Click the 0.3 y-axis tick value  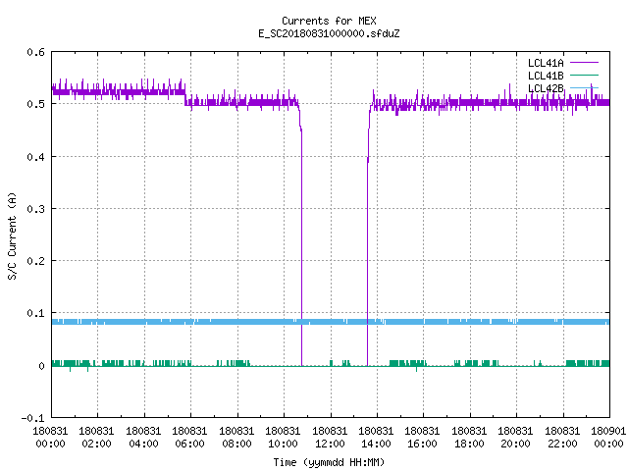point(35,209)
